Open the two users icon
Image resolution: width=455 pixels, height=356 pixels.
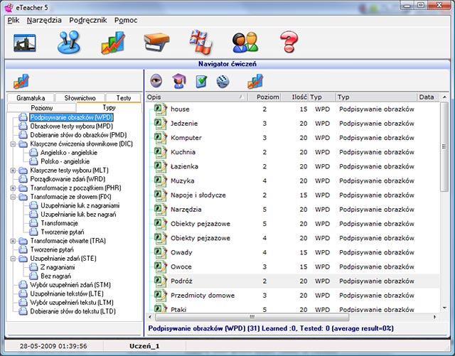[x=245, y=43]
